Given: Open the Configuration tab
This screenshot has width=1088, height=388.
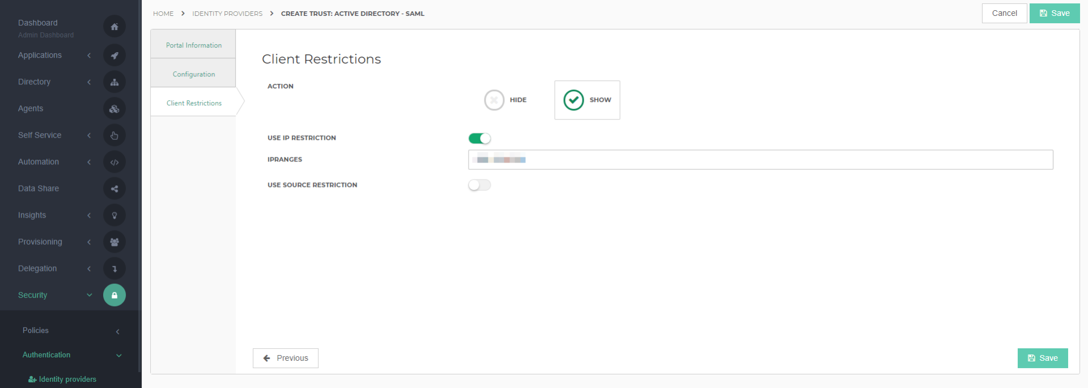Looking at the screenshot, I should click(x=193, y=73).
